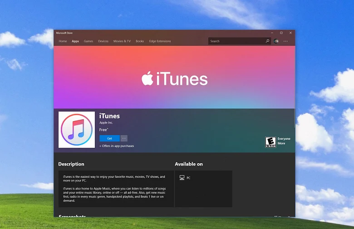Go to the Devices tab
The image size is (354, 229).
103,41
